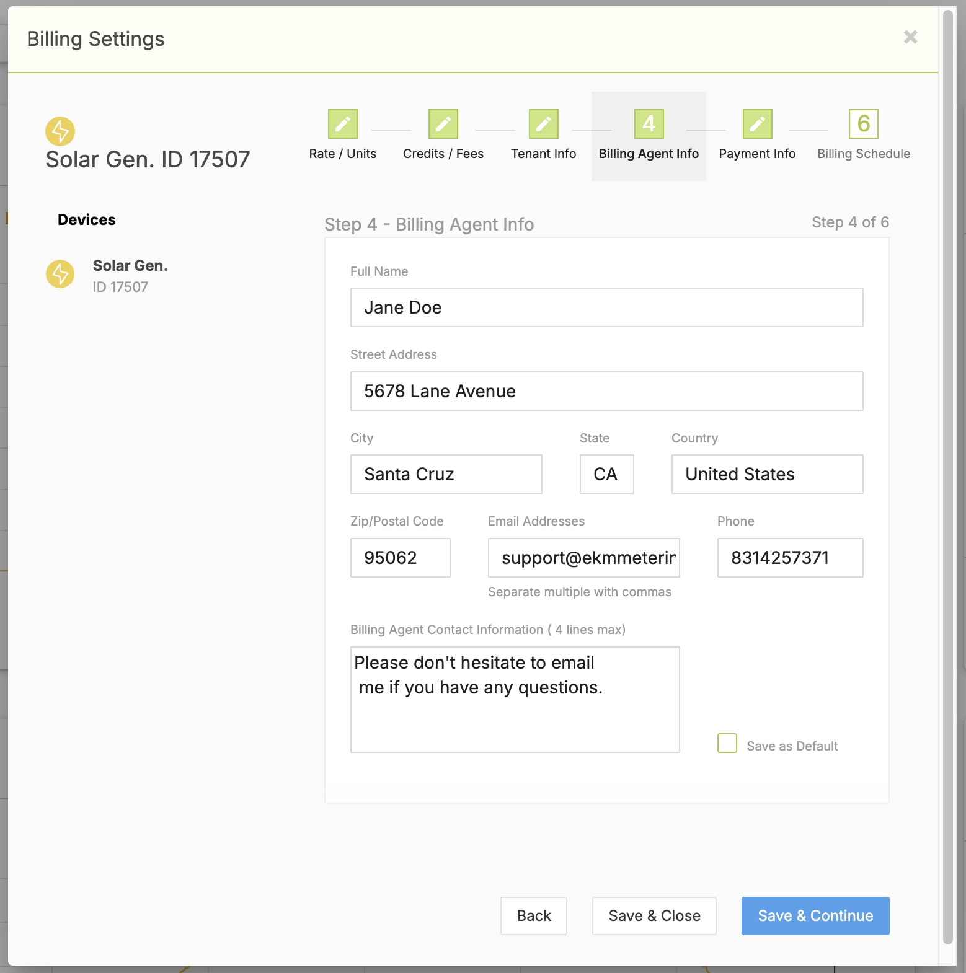
Task: Click the step 4 number icon
Action: click(x=649, y=124)
